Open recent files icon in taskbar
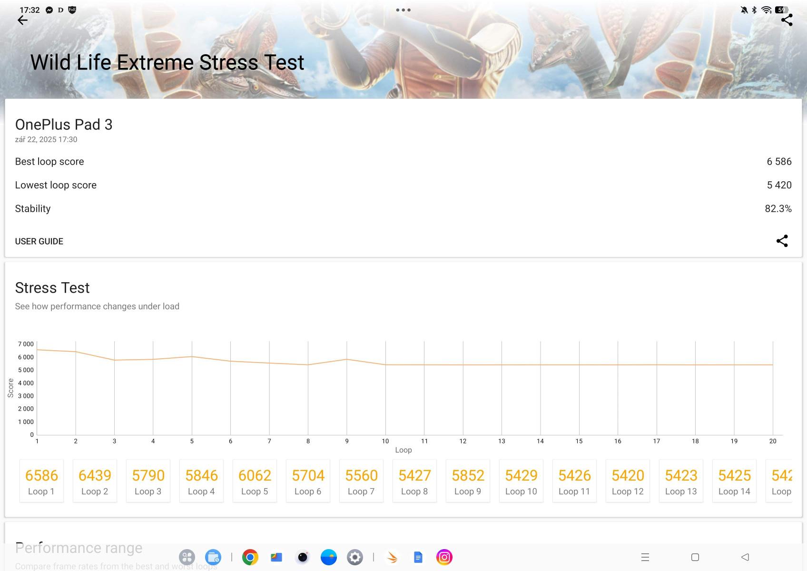807x571 pixels. tap(213, 557)
